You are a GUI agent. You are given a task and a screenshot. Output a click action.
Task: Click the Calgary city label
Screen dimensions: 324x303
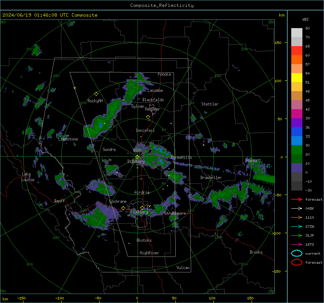tap(140, 212)
